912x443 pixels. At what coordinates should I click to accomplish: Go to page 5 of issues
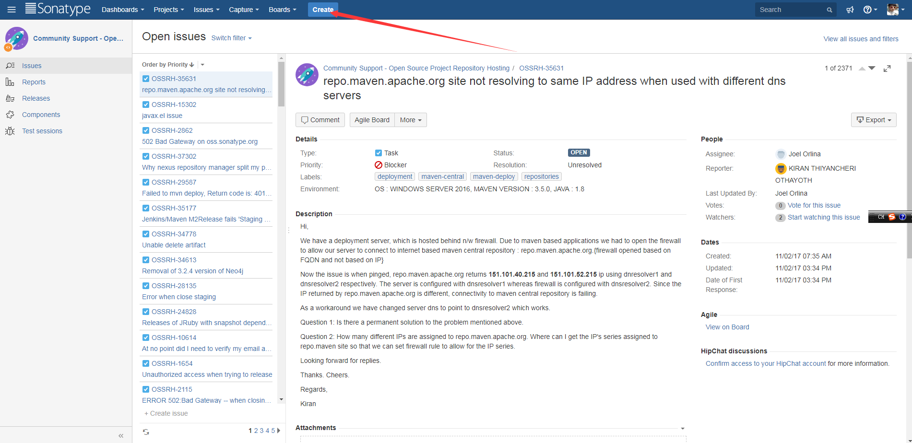coord(273,431)
